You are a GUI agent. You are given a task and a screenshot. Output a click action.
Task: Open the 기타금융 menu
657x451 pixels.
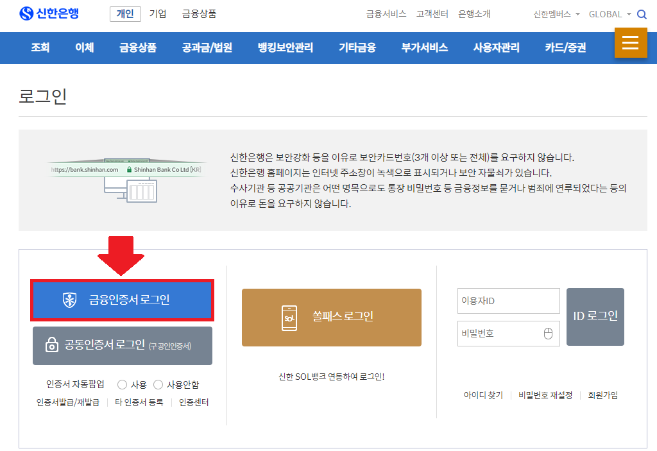pyautogui.click(x=357, y=47)
